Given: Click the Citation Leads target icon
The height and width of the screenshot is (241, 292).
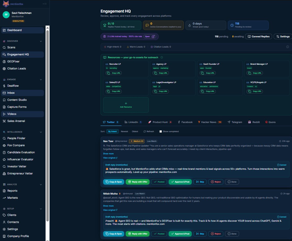Looking at the screenshot, I should click(x=4, y=69).
